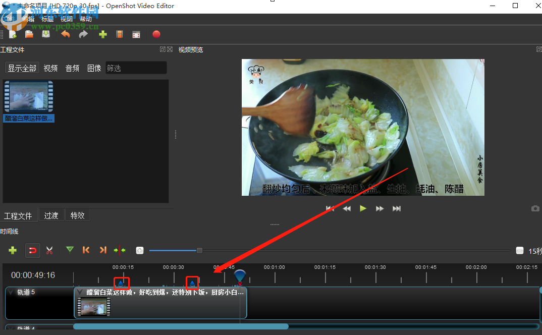The image size is (542, 335).
Task: Jump to next marker icon
Action: click(103, 250)
